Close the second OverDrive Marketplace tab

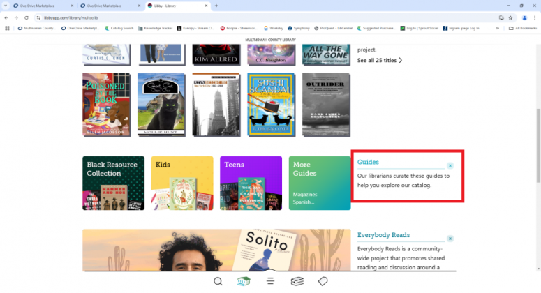(x=139, y=6)
